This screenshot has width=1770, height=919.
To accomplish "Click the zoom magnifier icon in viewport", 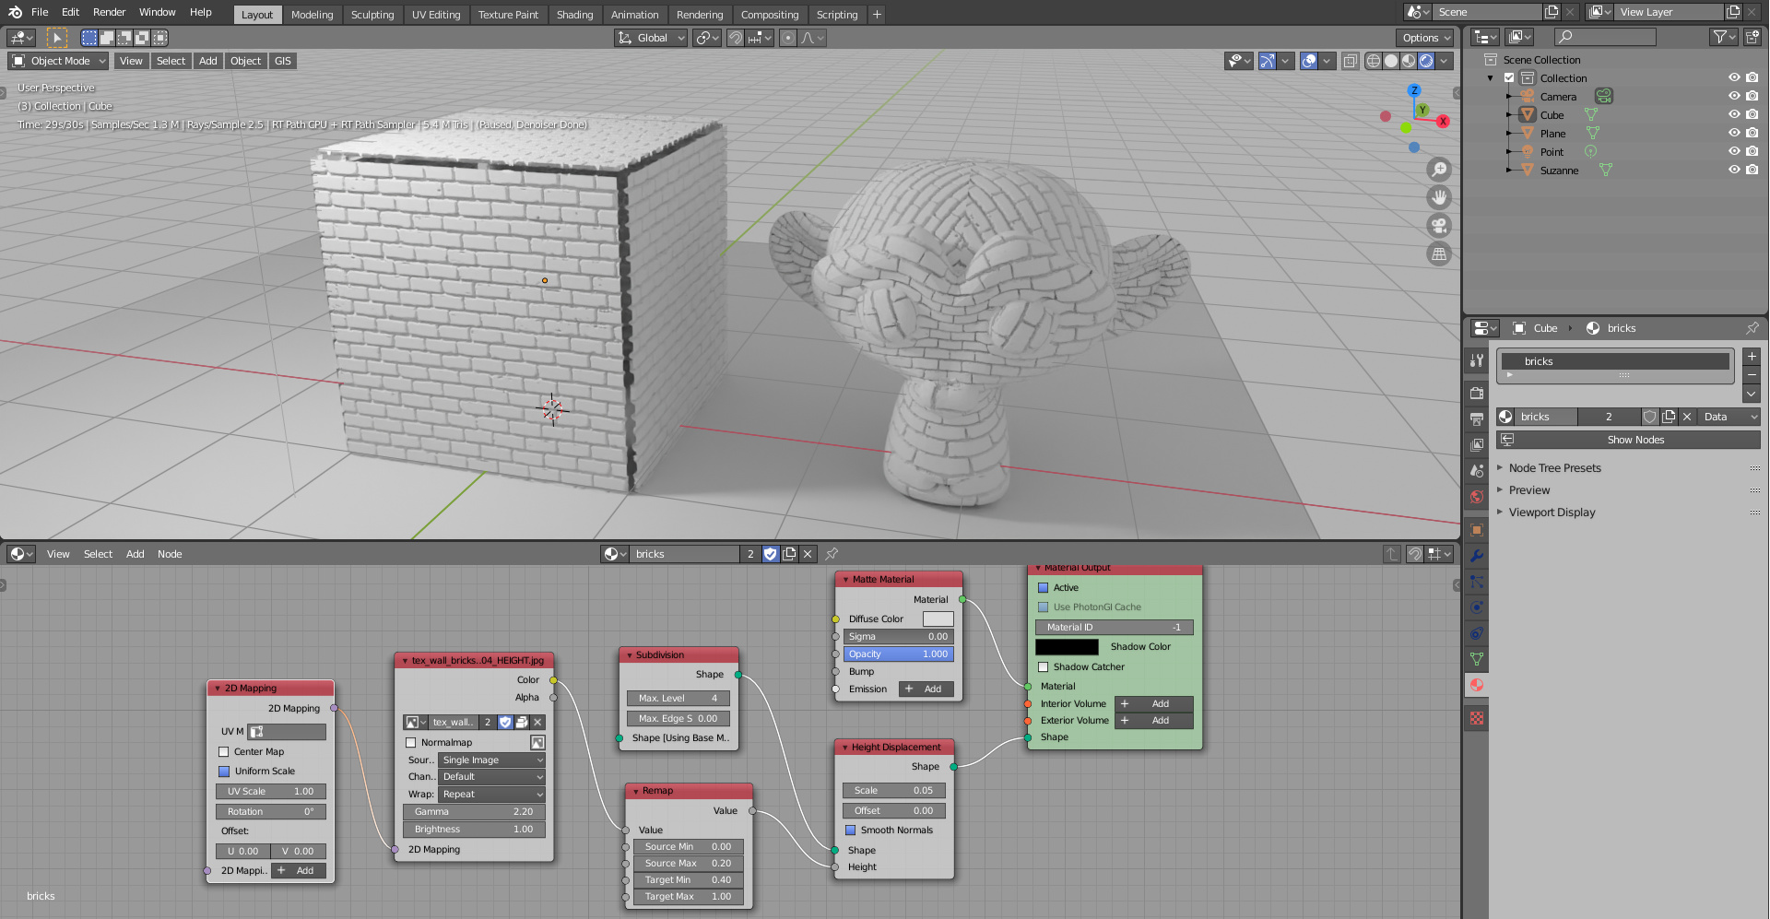I will pos(1438,170).
